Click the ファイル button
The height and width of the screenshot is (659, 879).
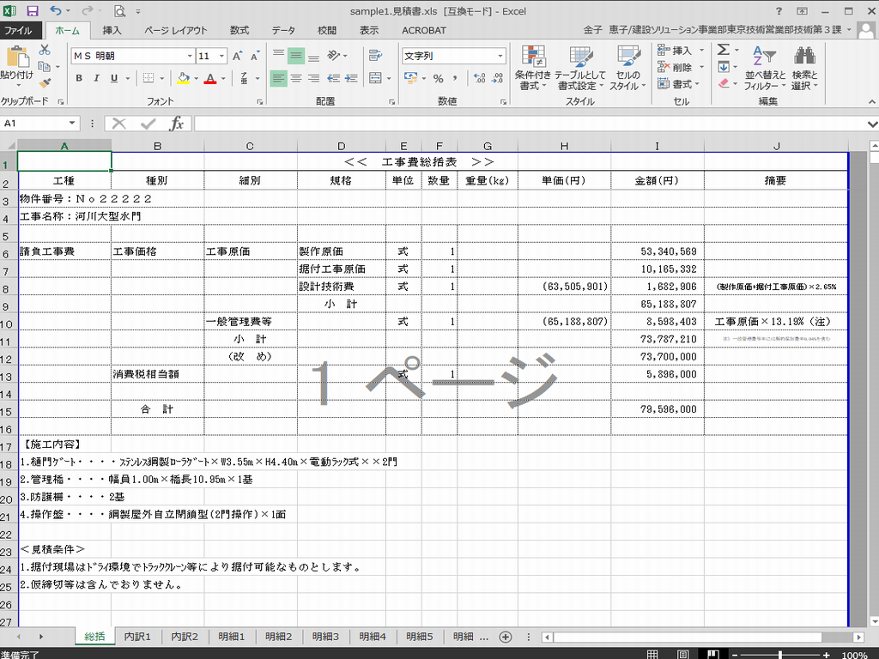click(x=19, y=30)
